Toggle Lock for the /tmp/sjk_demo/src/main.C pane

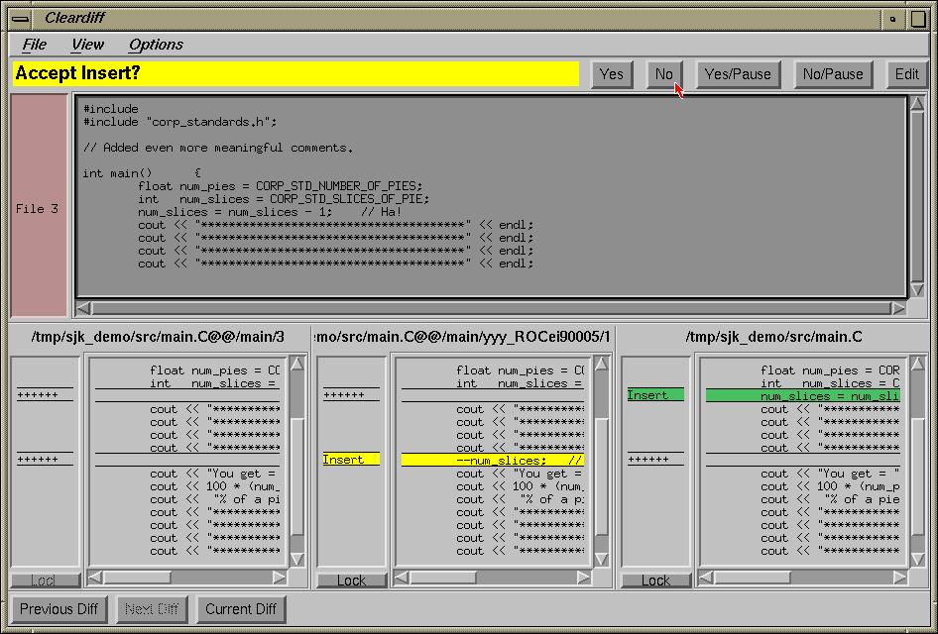(x=655, y=581)
